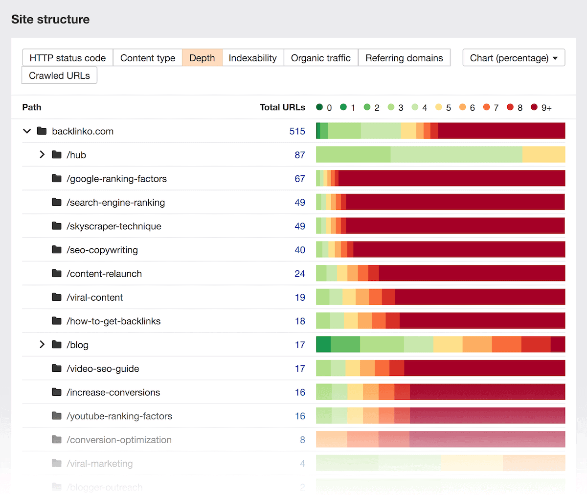587x501 pixels.
Task: Click the Total URLs column header
Action: [x=282, y=107]
